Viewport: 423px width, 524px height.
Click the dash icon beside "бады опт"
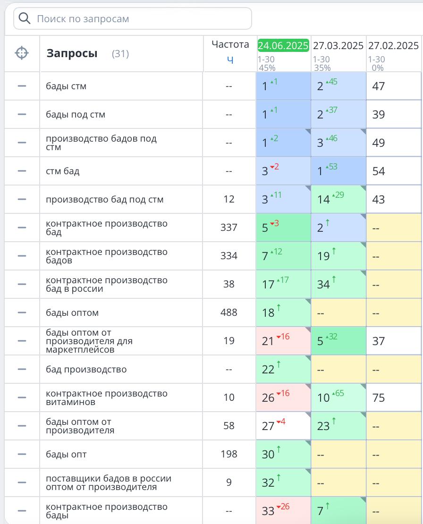[22, 454]
